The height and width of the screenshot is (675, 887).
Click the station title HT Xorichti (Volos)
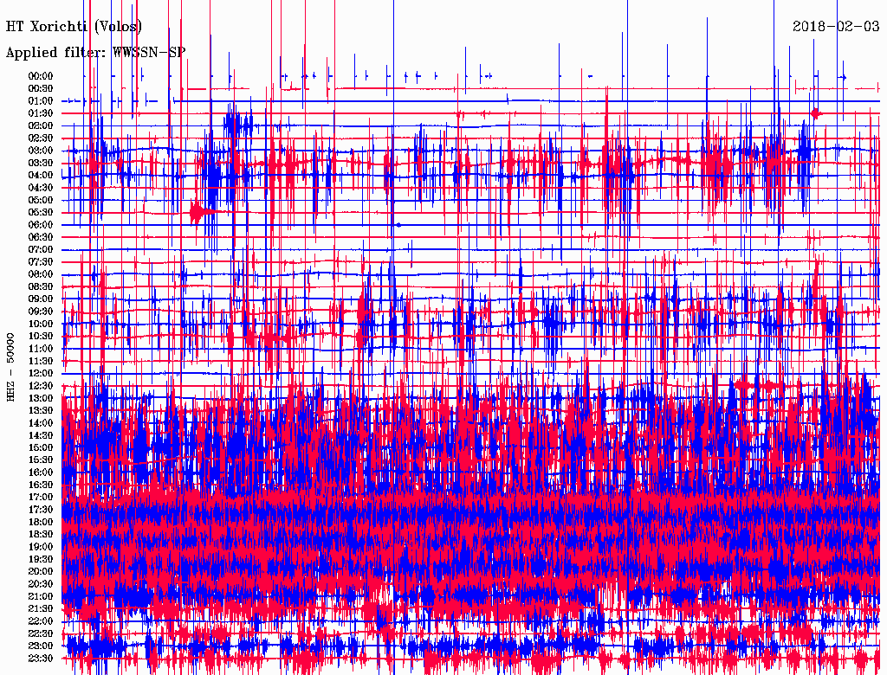click(x=74, y=27)
